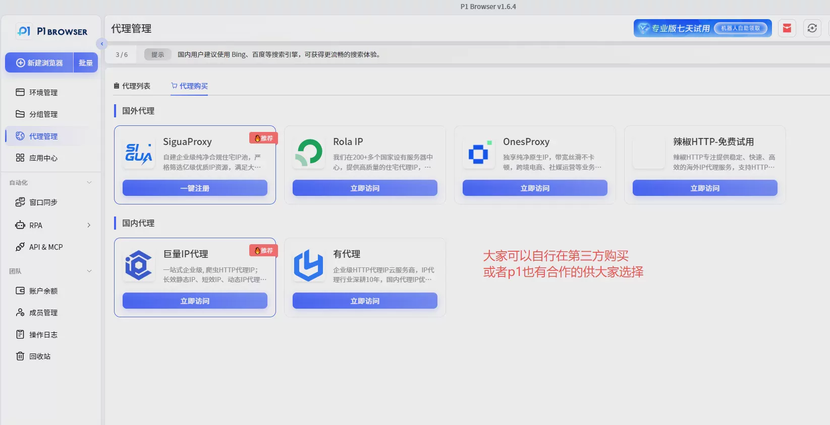This screenshot has width=830, height=425.
Task: Click the Rola IP card title
Action: coord(348,141)
